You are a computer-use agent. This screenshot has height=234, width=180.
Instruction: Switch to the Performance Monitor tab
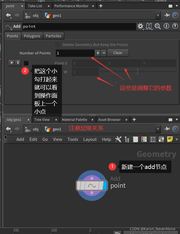pyautogui.click(x=71, y=6)
